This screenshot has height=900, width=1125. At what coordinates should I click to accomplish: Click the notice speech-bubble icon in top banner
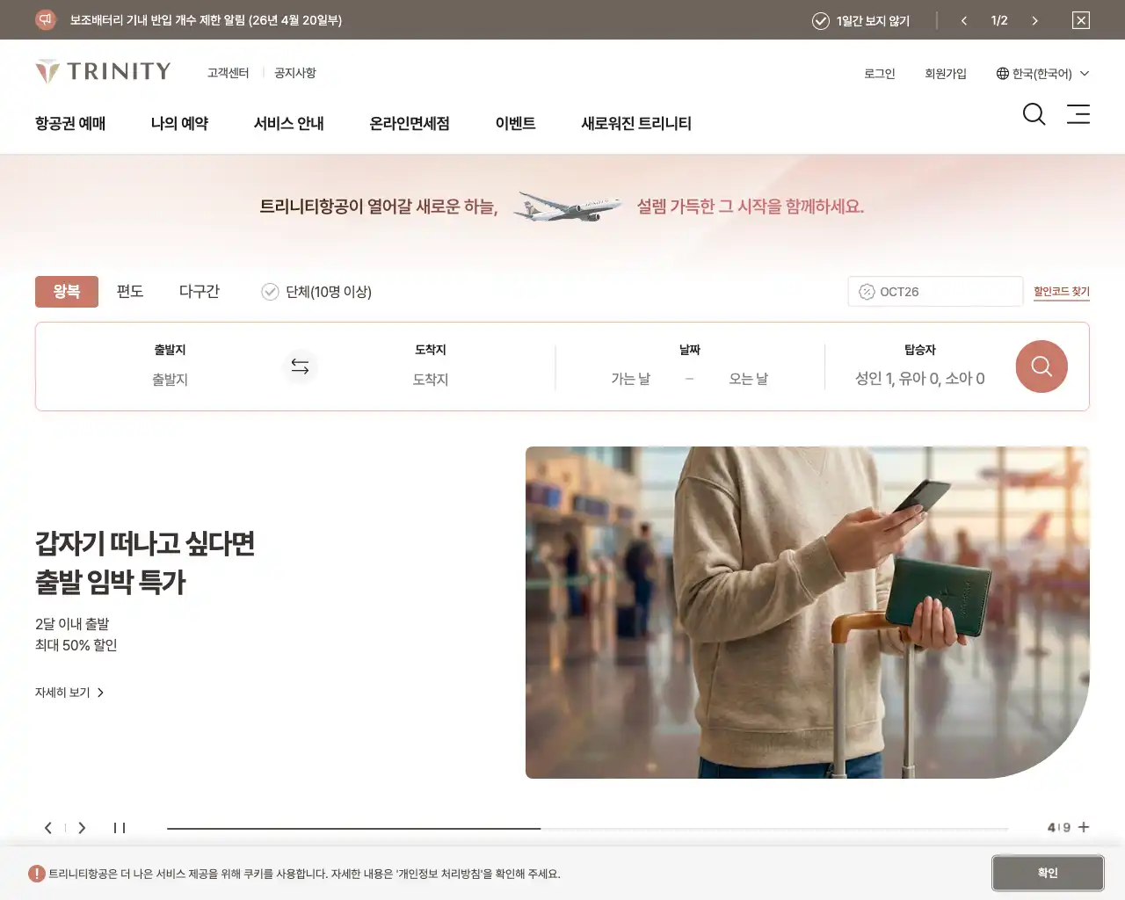[x=46, y=19]
